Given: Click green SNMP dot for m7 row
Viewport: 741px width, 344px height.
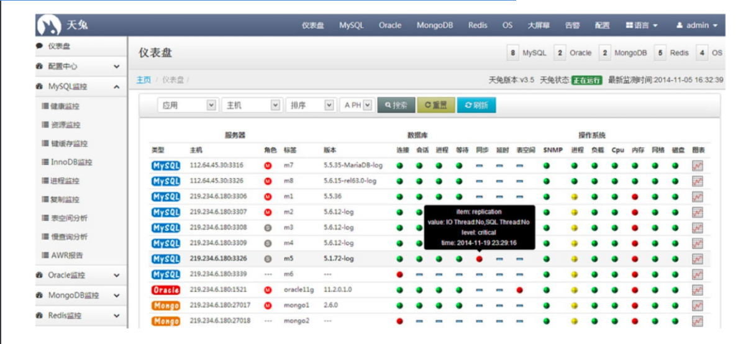Looking at the screenshot, I should [x=547, y=166].
